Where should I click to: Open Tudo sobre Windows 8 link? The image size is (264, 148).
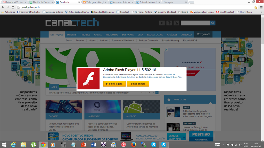coord(123,40)
